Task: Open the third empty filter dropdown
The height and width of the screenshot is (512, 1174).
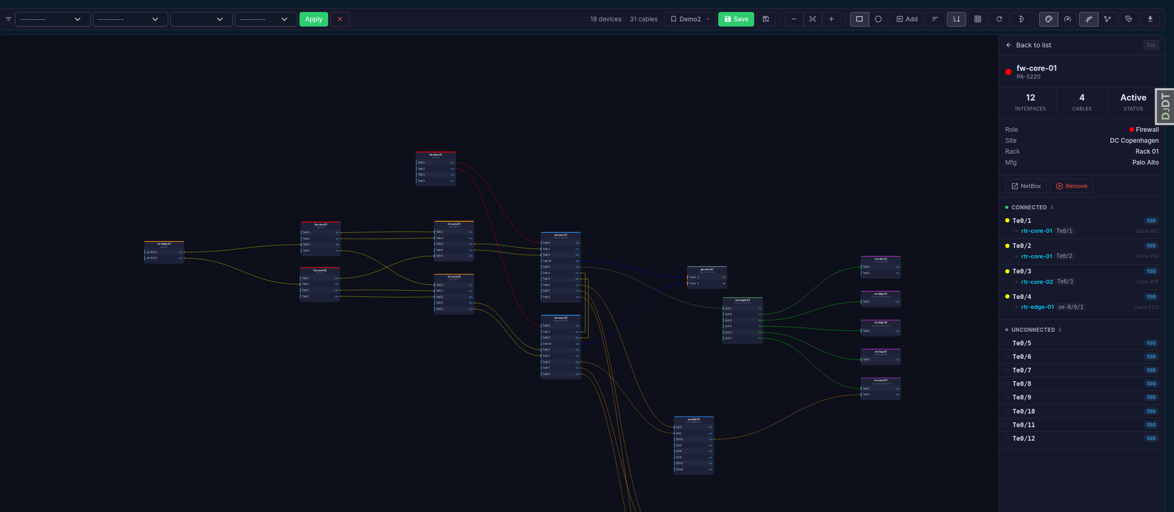Action: (201, 19)
